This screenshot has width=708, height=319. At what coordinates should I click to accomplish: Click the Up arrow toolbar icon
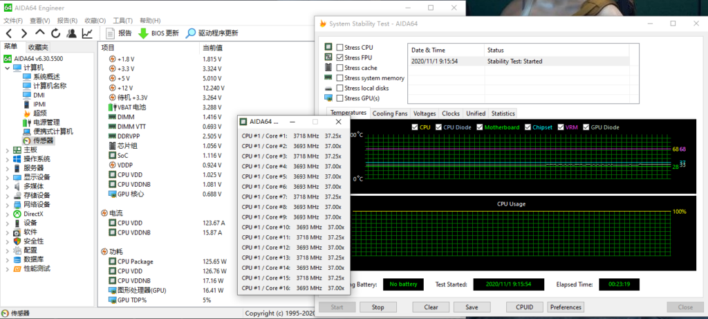point(40,33)
